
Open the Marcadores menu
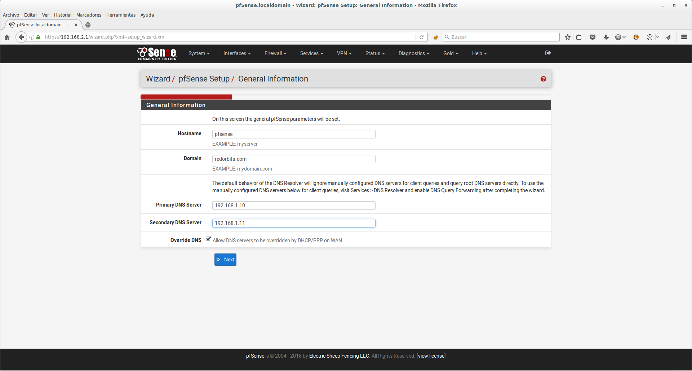pos(89,15)
